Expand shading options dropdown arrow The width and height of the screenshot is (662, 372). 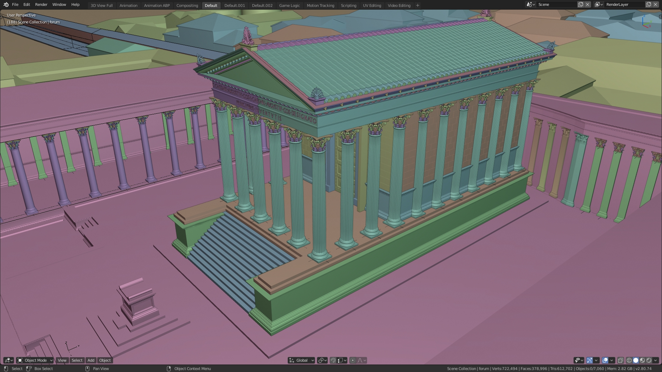[x=655, y=360]
